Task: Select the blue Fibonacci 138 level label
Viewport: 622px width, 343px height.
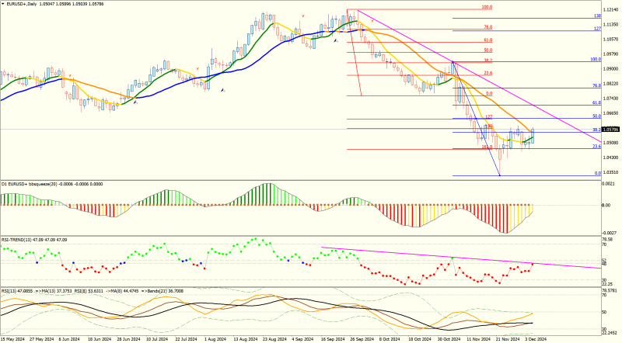Action: coord(597,16)
